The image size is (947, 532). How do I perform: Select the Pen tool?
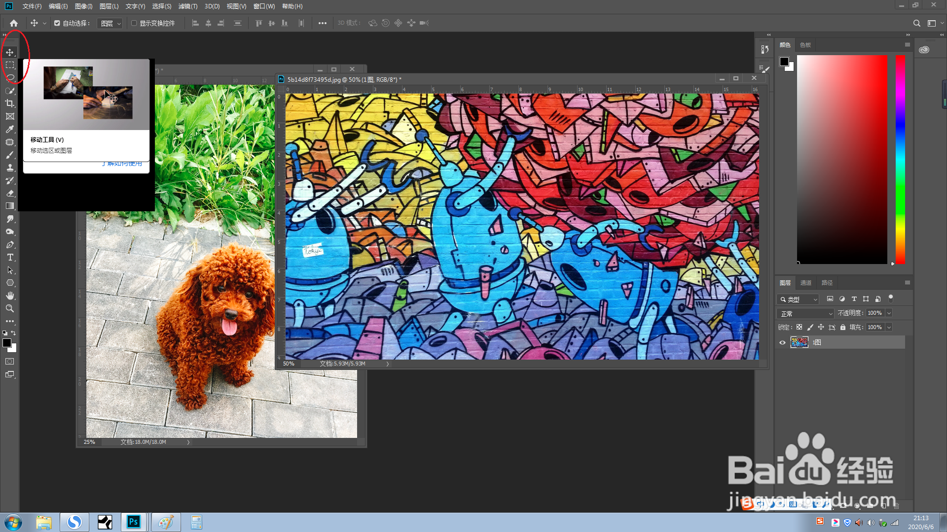(x=10, y=244)
